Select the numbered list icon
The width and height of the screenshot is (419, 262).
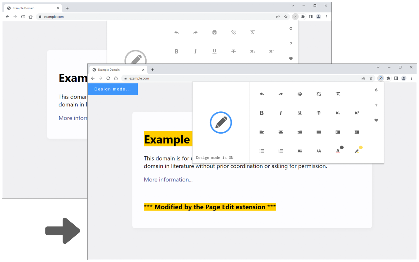(x=281, y=151)
